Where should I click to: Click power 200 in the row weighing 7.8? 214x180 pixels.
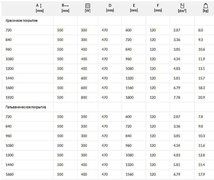click(x=84, y=117)
